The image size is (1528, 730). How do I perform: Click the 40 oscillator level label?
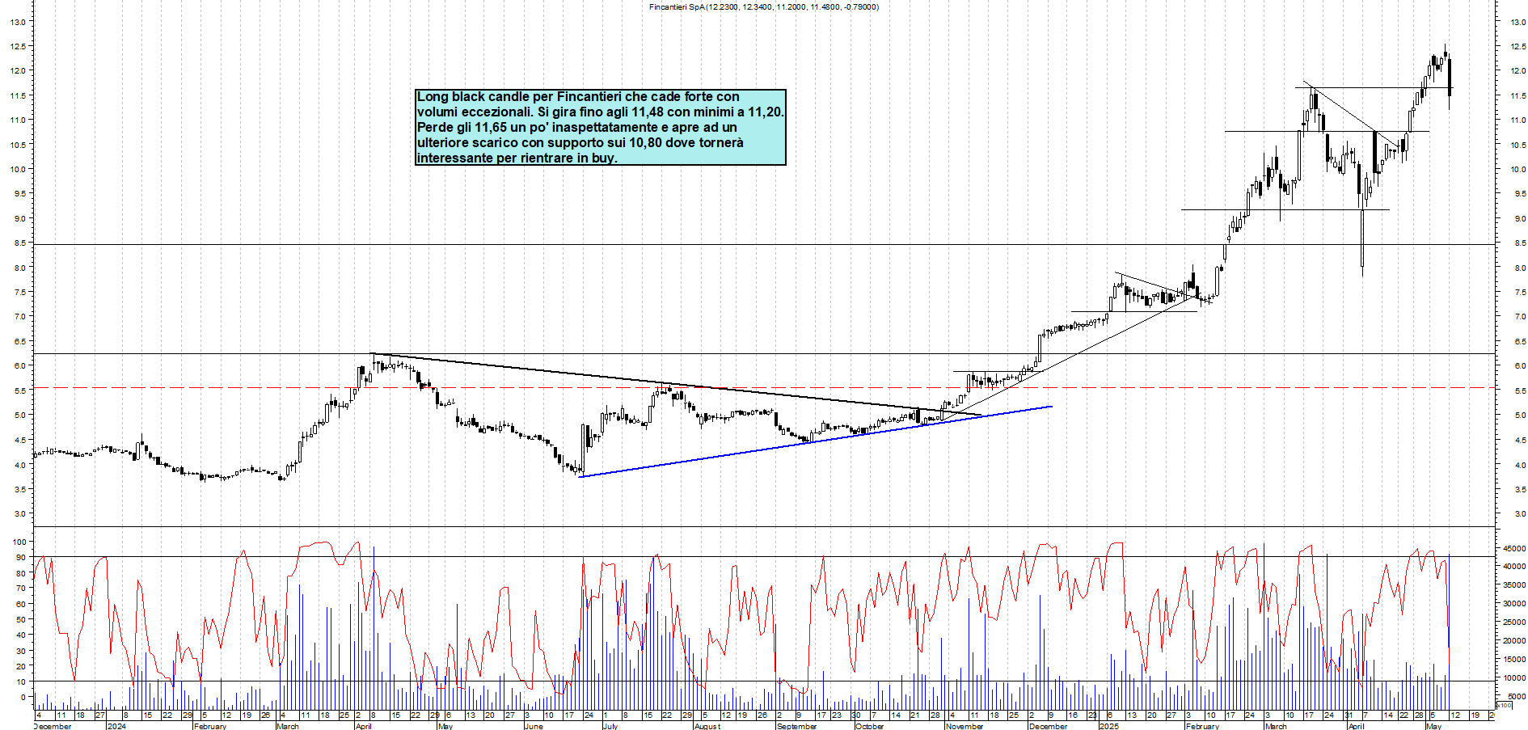20,635
